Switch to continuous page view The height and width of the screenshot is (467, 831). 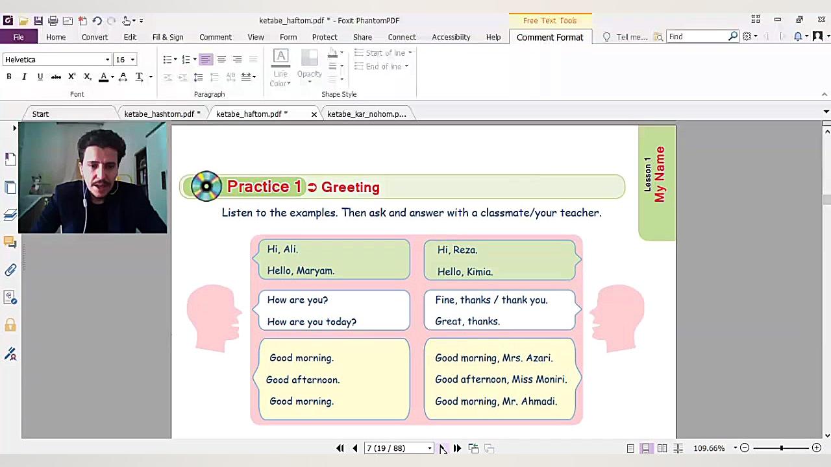coord(646,448)
